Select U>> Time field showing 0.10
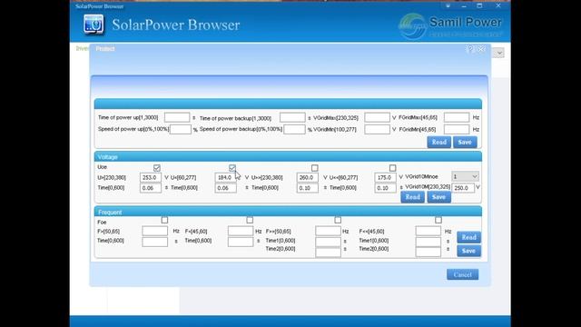581x327 pixels. (307, 188)
